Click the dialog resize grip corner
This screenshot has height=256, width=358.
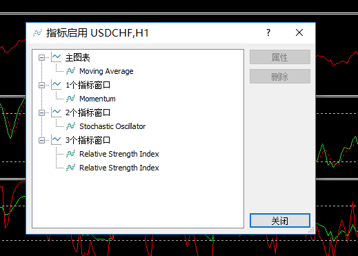(x=311, y=230)
